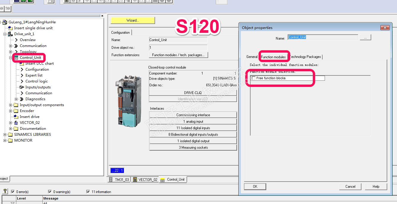The image size is (397, 204).
Task: Click the Drive_unit_1 device icon
Action: [11, 34]
